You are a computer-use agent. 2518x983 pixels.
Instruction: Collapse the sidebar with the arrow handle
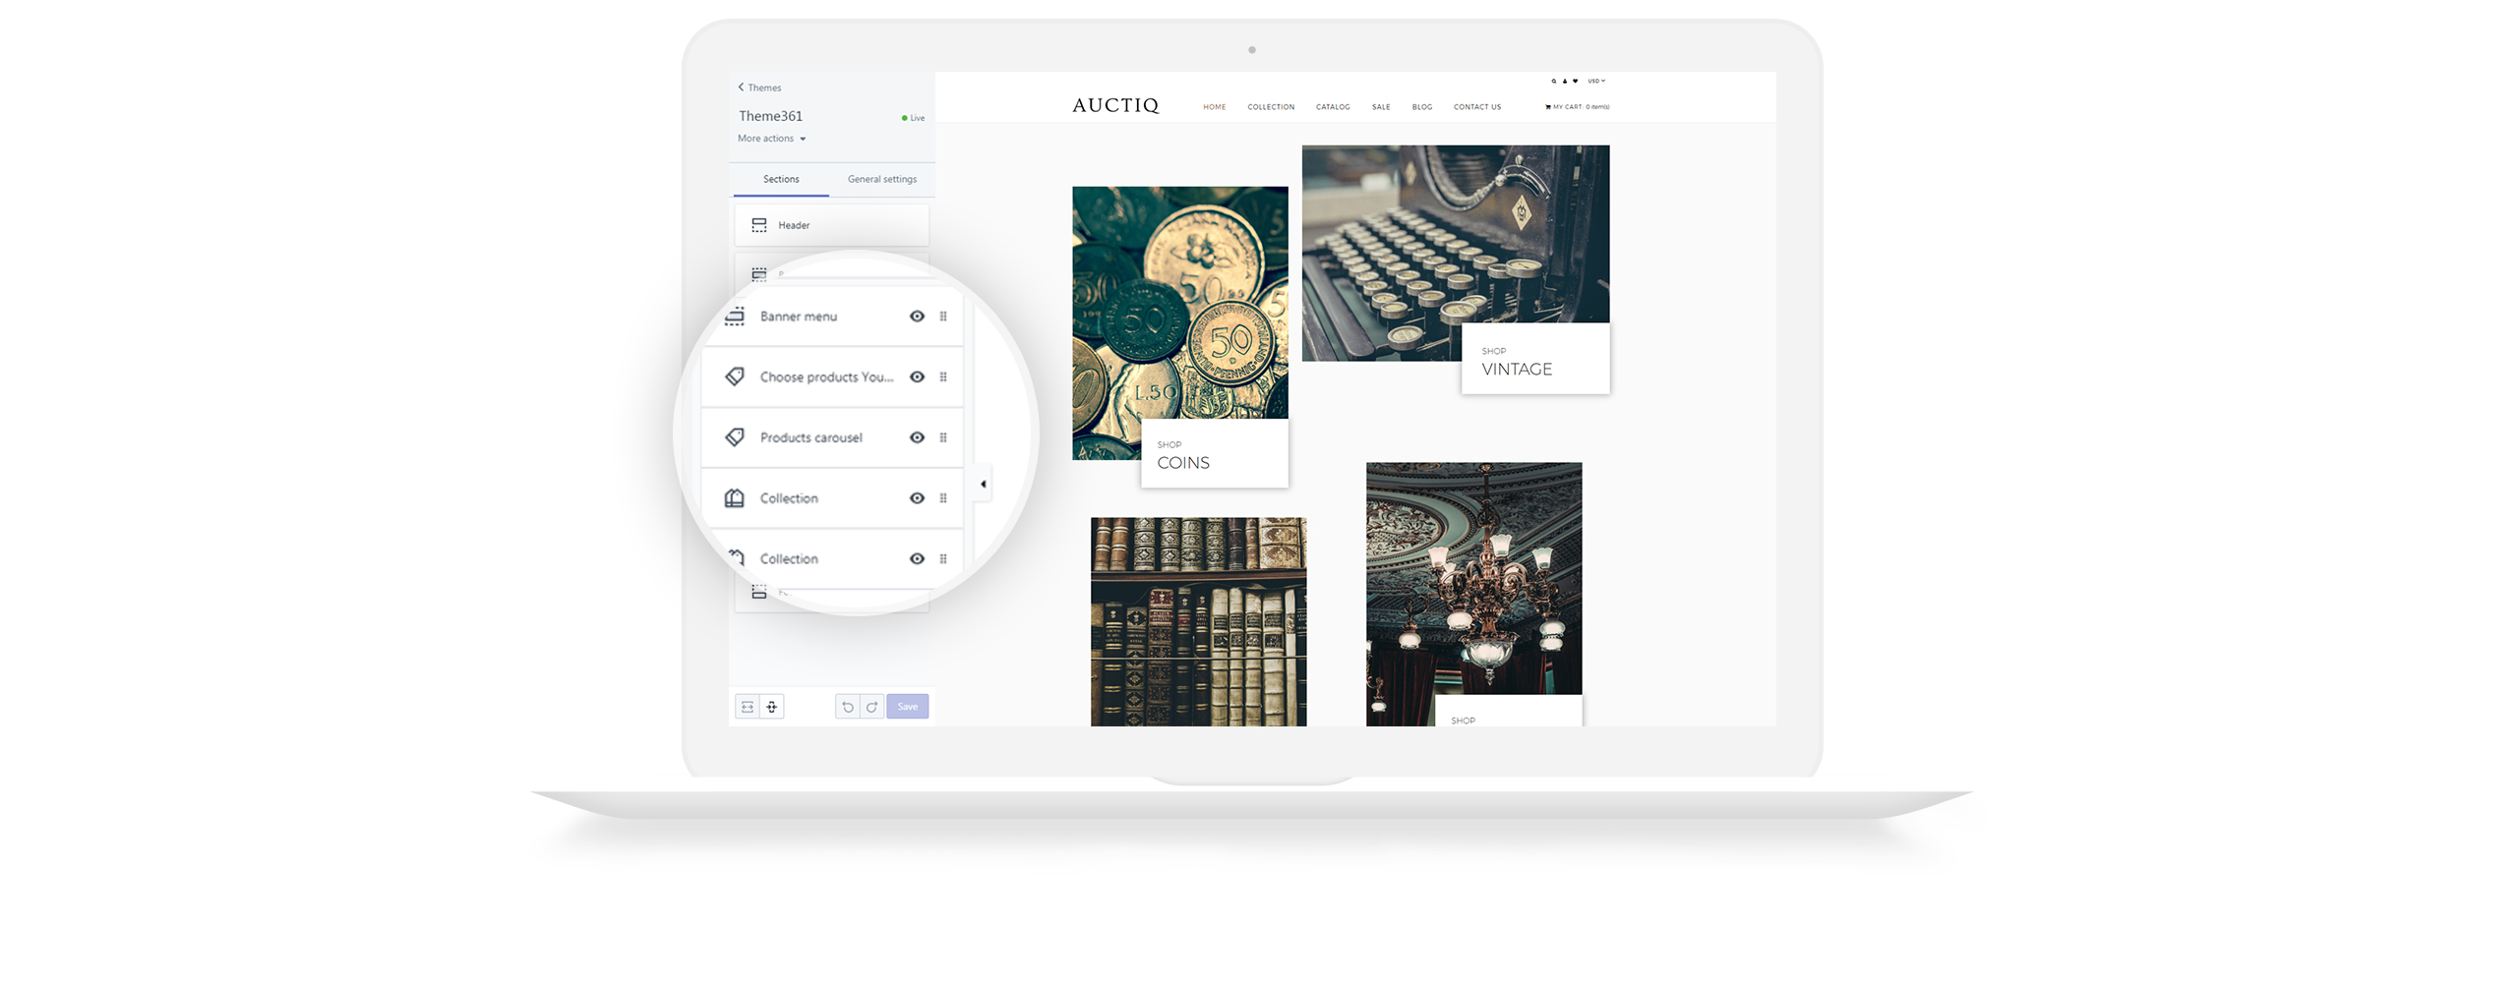[x=983, y=484]
